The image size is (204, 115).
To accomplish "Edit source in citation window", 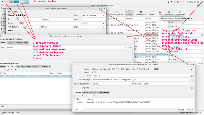I will tap(192, 69).
